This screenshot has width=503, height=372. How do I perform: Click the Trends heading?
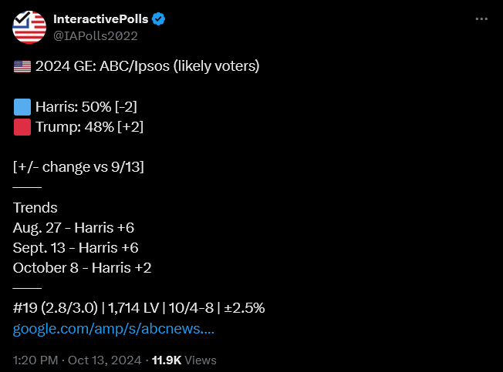coord(35,208)
